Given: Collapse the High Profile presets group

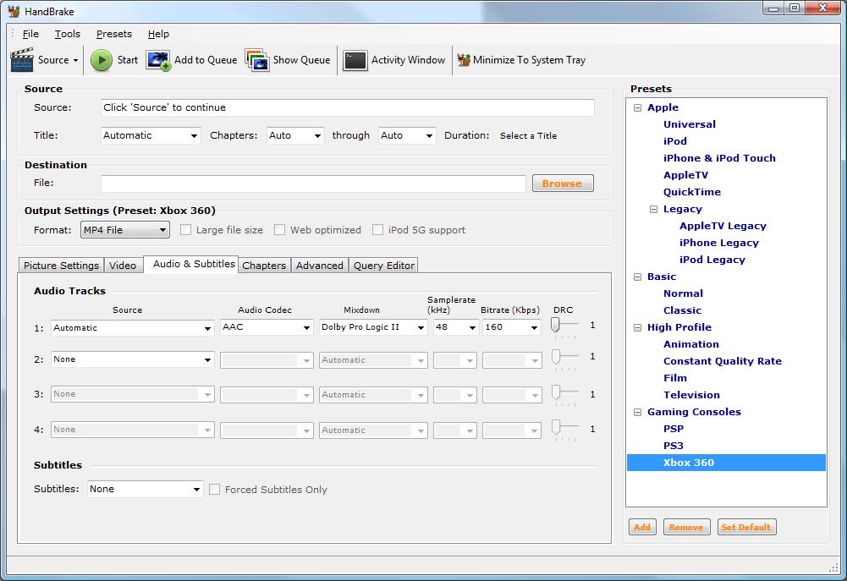Looking at the screenshot, I should 637,327.
